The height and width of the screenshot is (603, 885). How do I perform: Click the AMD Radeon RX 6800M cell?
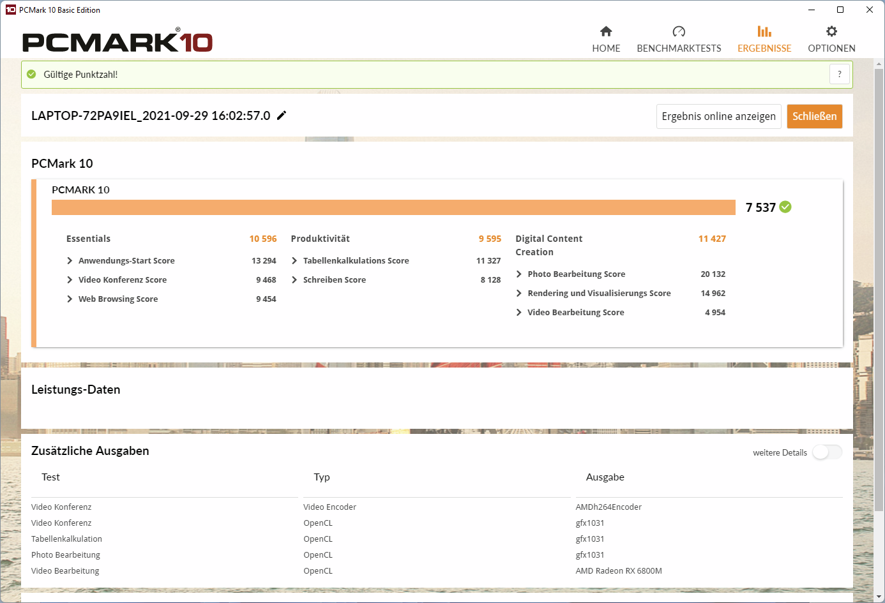tap(619, 570)
